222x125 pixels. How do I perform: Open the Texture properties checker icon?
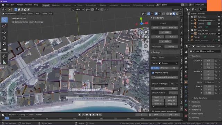(186, 116)
